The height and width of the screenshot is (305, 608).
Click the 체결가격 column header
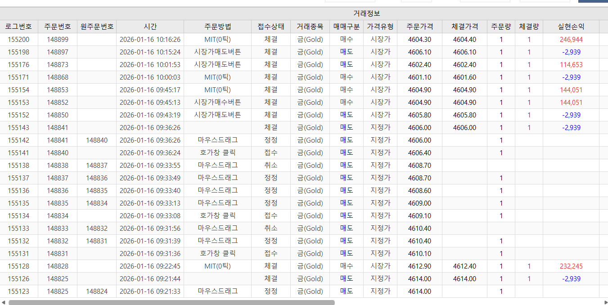[464, 27]
